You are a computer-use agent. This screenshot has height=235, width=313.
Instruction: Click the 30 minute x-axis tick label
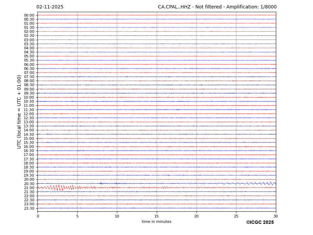[276, 216]
